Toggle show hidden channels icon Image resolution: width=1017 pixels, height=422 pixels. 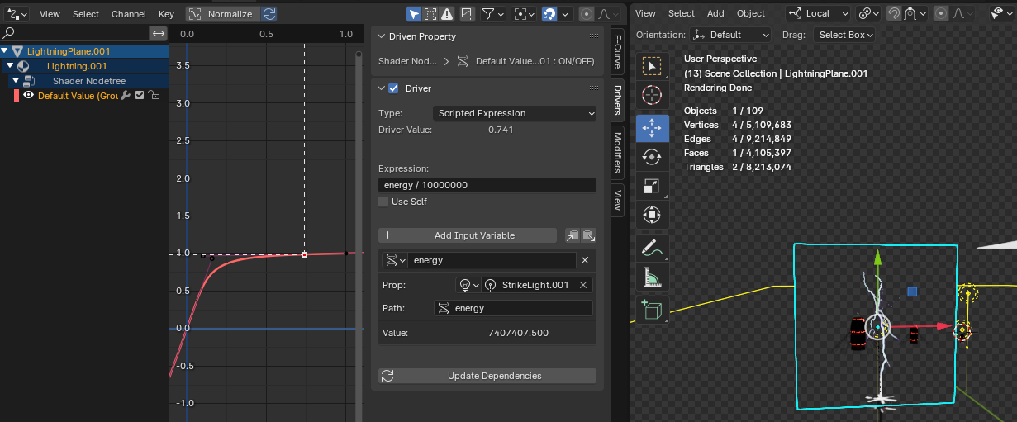[x=430, y=14]
